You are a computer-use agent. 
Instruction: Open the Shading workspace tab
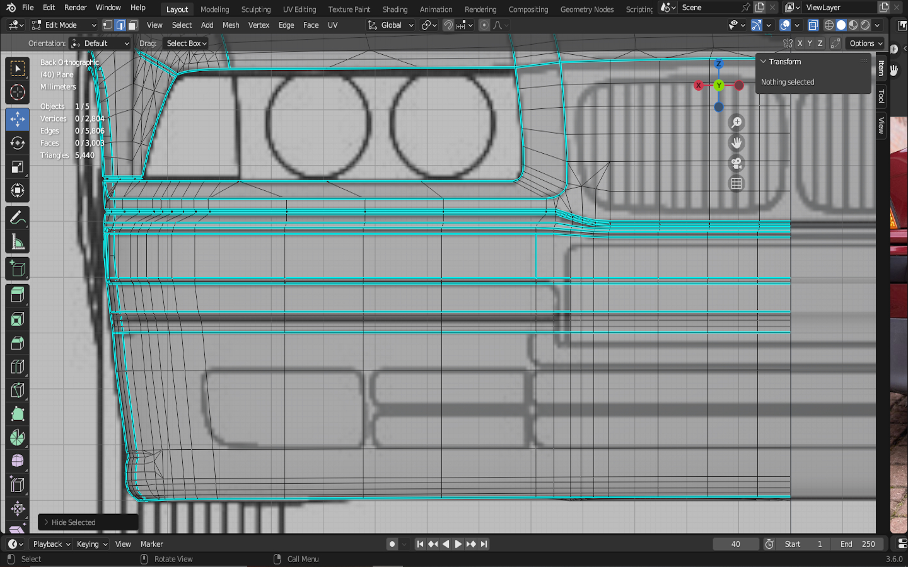tap(395, 9)
